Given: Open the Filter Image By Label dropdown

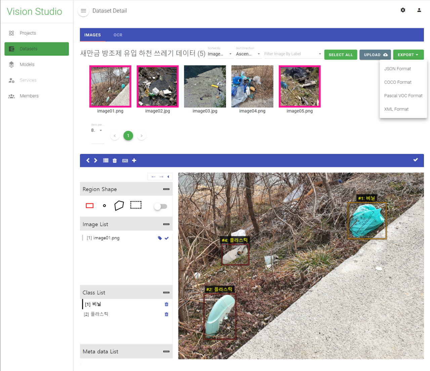Looking at the screenshot, I should [x=293, y=54].
